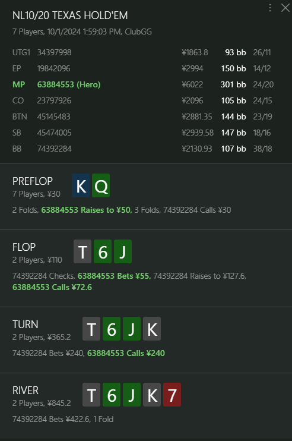Click the NL10/20 TEXAS HOLD'EM title
This screenshot has height=441, width=292.
[x=70, y=15]
